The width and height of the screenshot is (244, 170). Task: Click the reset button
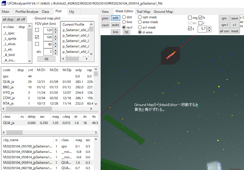235,31
